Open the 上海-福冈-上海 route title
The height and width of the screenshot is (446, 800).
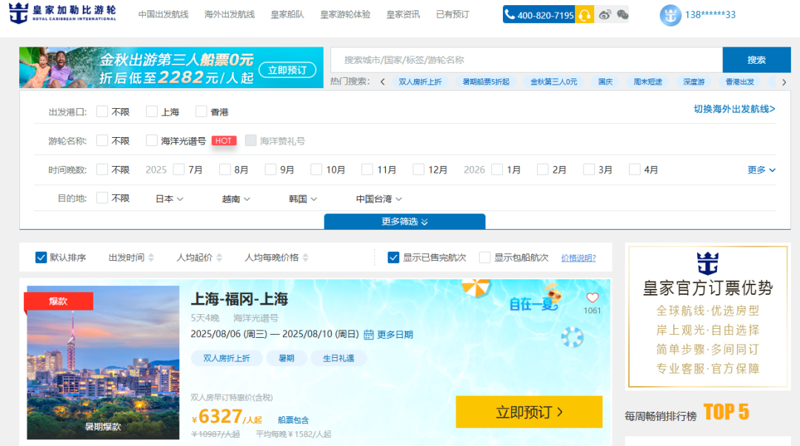coord(239,299)
